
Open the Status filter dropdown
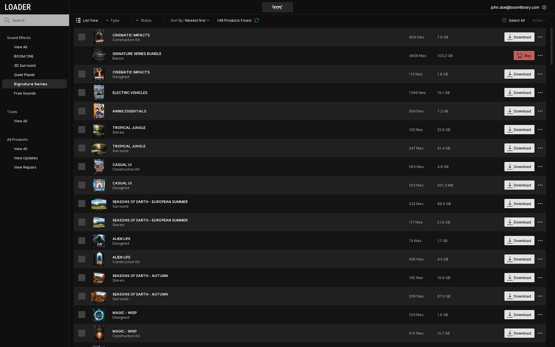pos(144,20)
